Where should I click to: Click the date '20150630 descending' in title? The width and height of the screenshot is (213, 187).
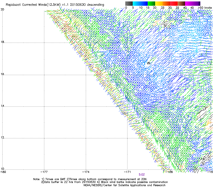click(x=87, y=5)
